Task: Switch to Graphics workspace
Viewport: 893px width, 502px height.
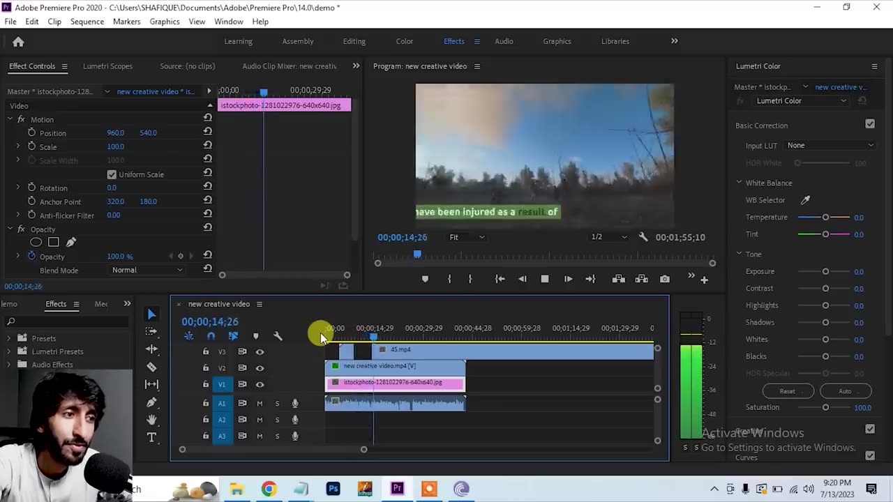Action: click(x=557, y=41)
